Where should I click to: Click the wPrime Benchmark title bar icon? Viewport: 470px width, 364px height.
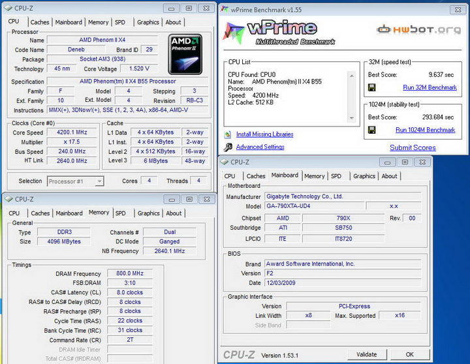(225, 9)
